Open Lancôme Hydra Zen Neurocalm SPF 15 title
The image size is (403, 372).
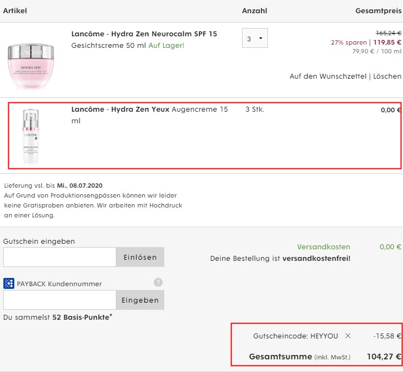point(144,34)
